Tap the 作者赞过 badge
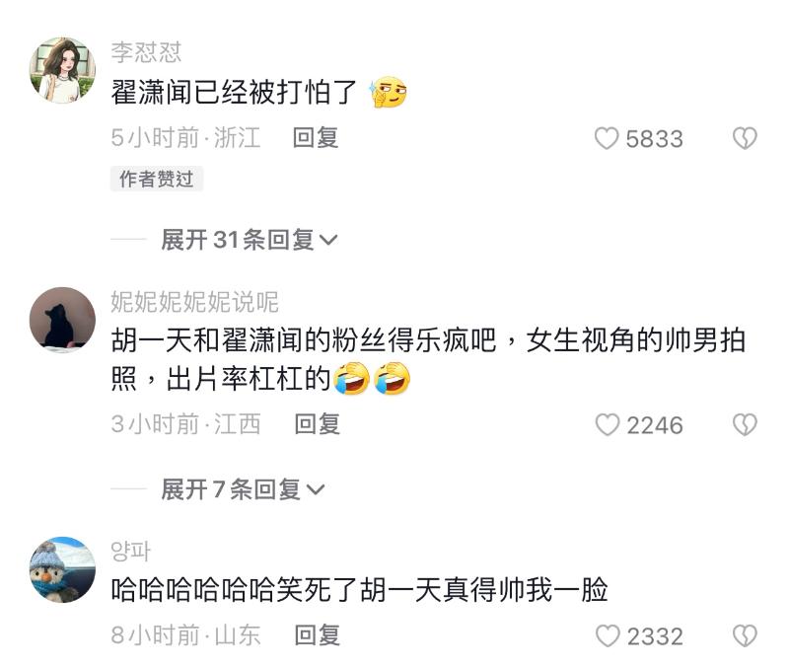789x669 pixels. [157, 179]
